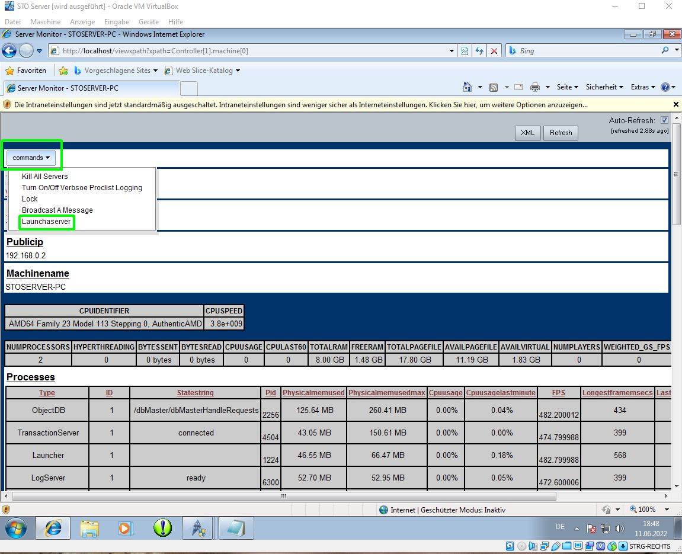Click VirtualBox shared folders status icon

566,546
